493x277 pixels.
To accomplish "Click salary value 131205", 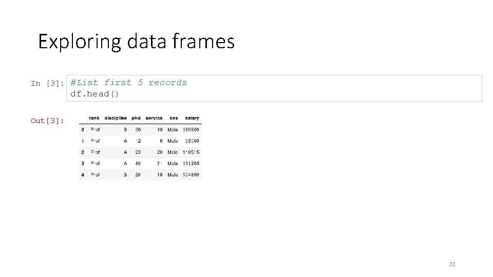I will coord(191,164).
